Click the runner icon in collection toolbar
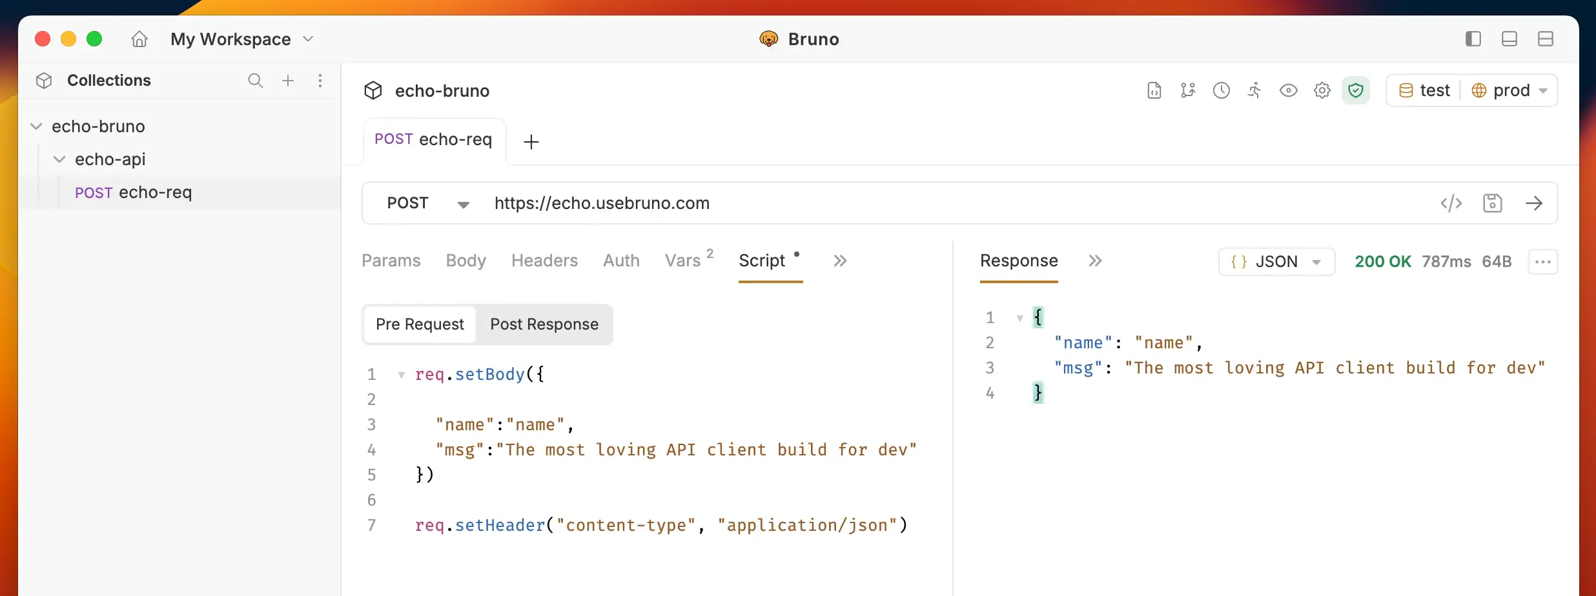Viewport: 1596px width, 596px height. [x=1254, y=91]
